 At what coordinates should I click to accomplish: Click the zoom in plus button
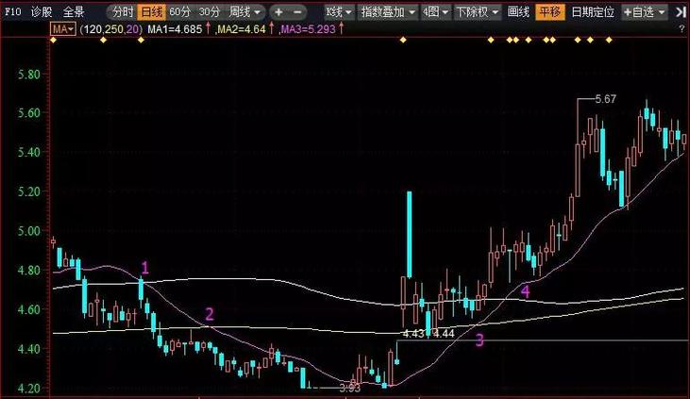(278, 12)
